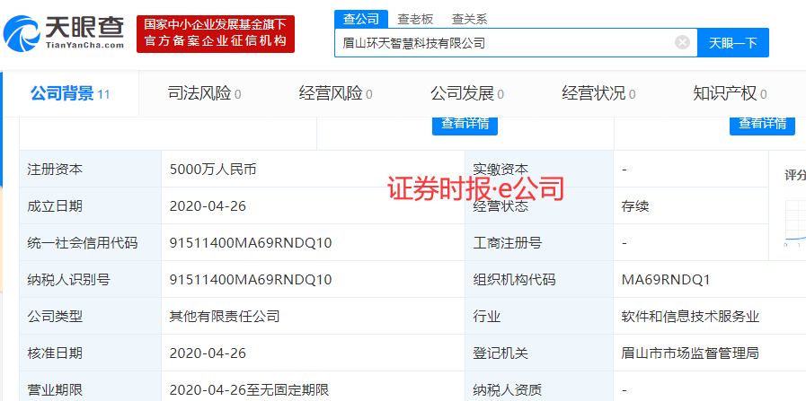This screenshot has width=806, height=401.
Task: Click the 天眼一下 search button
Action: pos(732,42)
